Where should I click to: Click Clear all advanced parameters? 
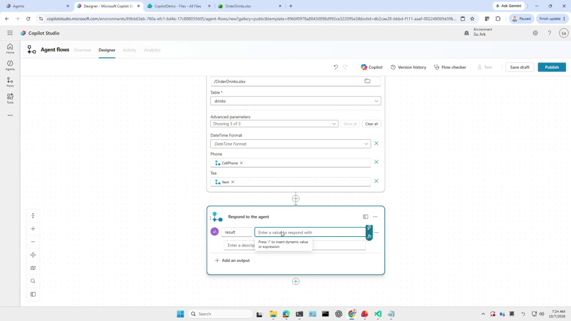[x=371, y=124]
